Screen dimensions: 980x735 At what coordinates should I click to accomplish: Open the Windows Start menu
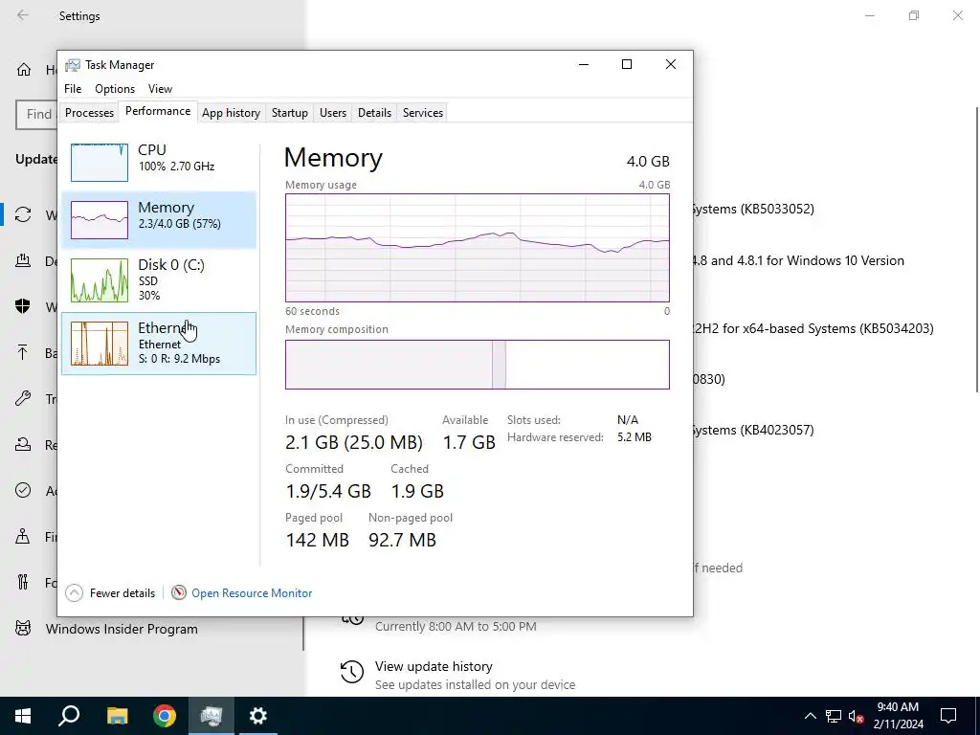pyautogui.click(x=23, y=716)
